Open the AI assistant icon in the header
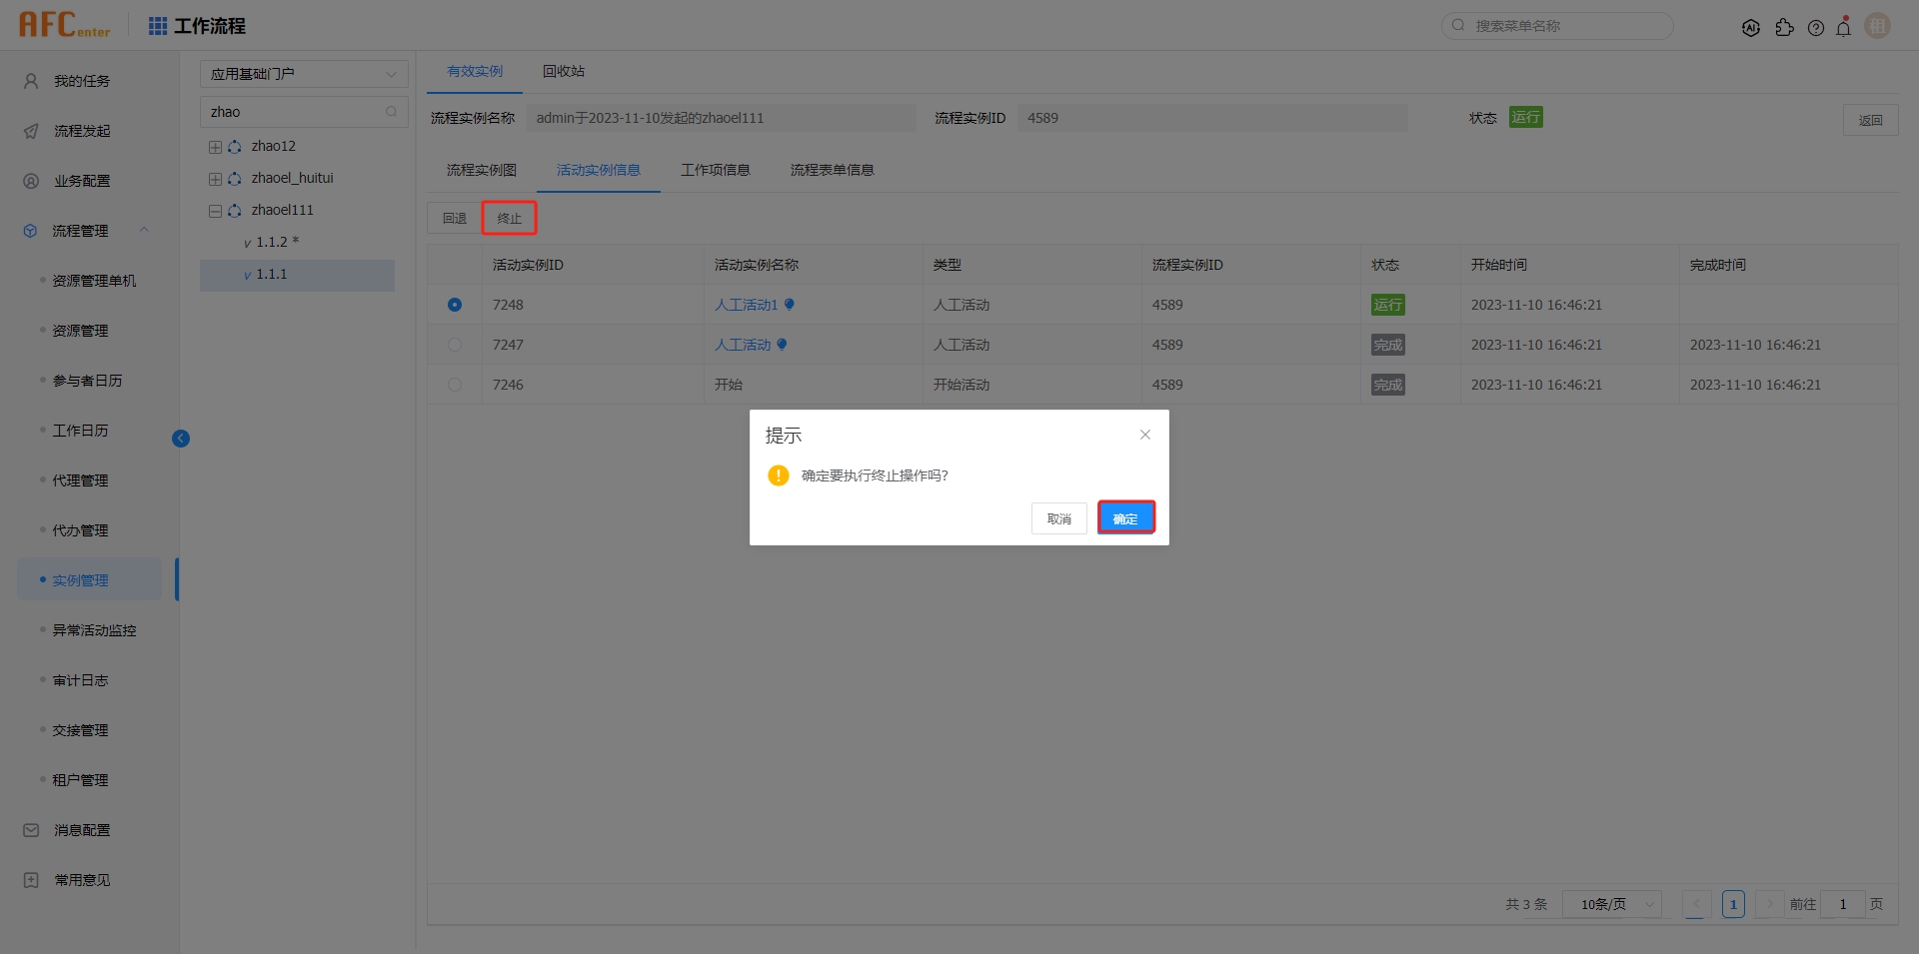The image size is (1919, 954). [1752, 27]
